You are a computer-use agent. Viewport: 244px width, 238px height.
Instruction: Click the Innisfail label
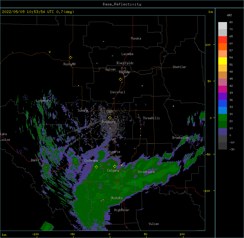click(x=117, y=92)
